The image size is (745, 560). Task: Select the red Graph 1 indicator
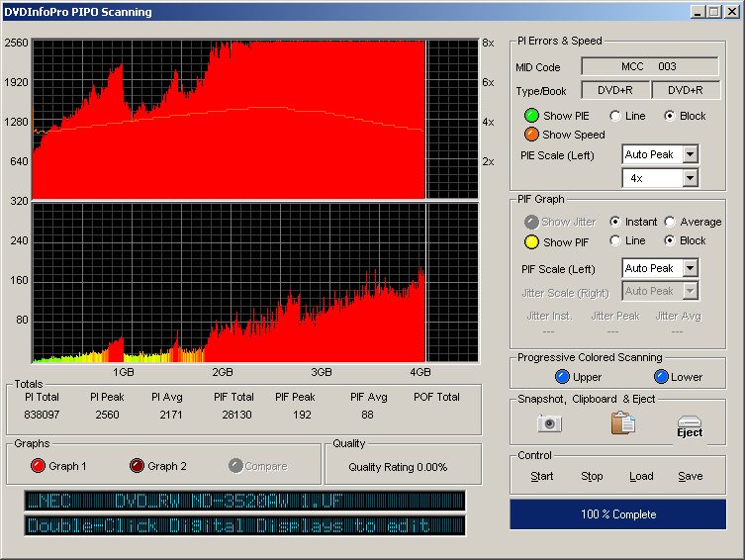pos(38,466)
